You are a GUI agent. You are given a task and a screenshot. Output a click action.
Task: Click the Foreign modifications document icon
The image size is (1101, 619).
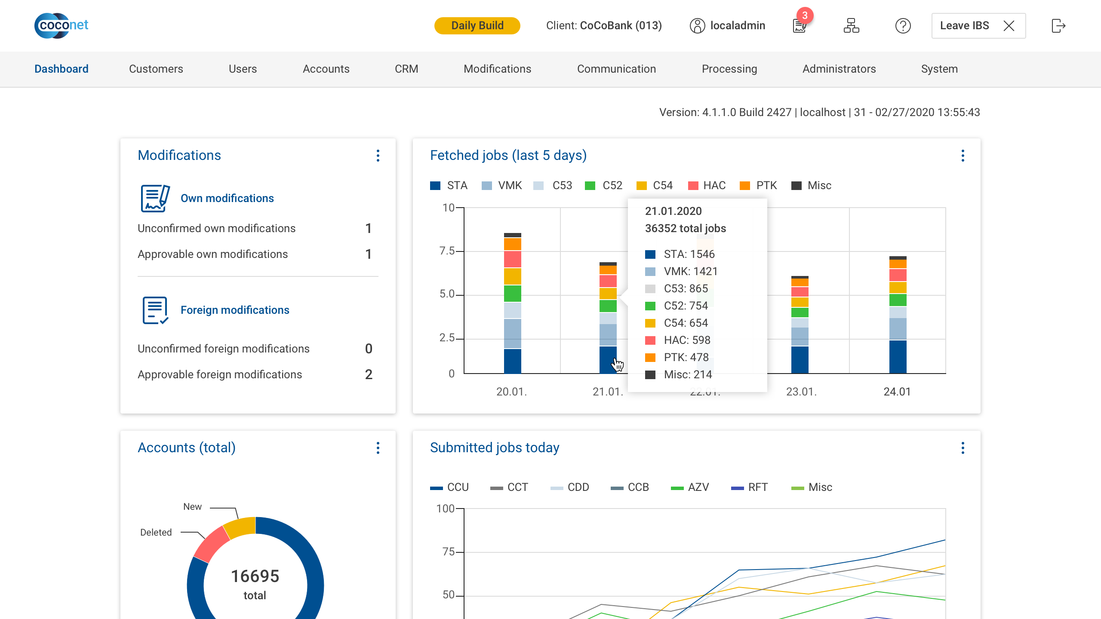(155, 310)
